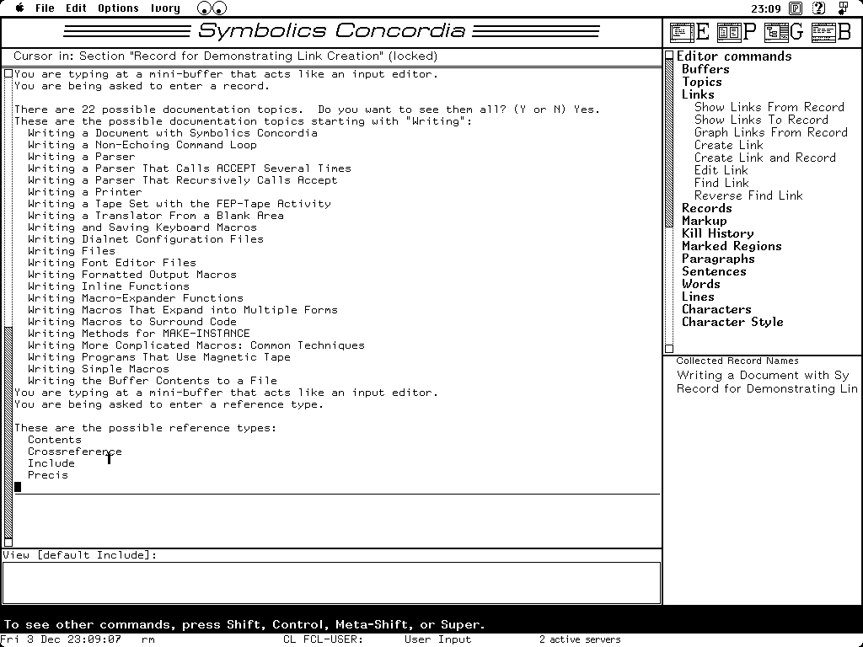Click the Editor commands pane scrollbar

click(669, 143)
